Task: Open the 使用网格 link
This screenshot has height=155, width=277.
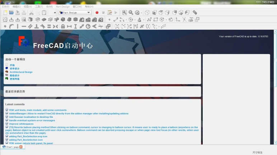Action: [x=14, y=79]
